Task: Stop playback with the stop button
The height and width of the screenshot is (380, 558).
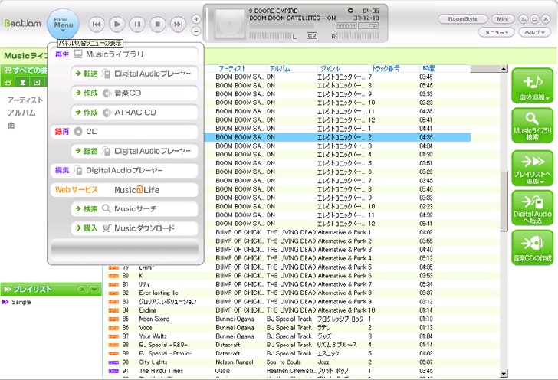Action: click(158, 25)
